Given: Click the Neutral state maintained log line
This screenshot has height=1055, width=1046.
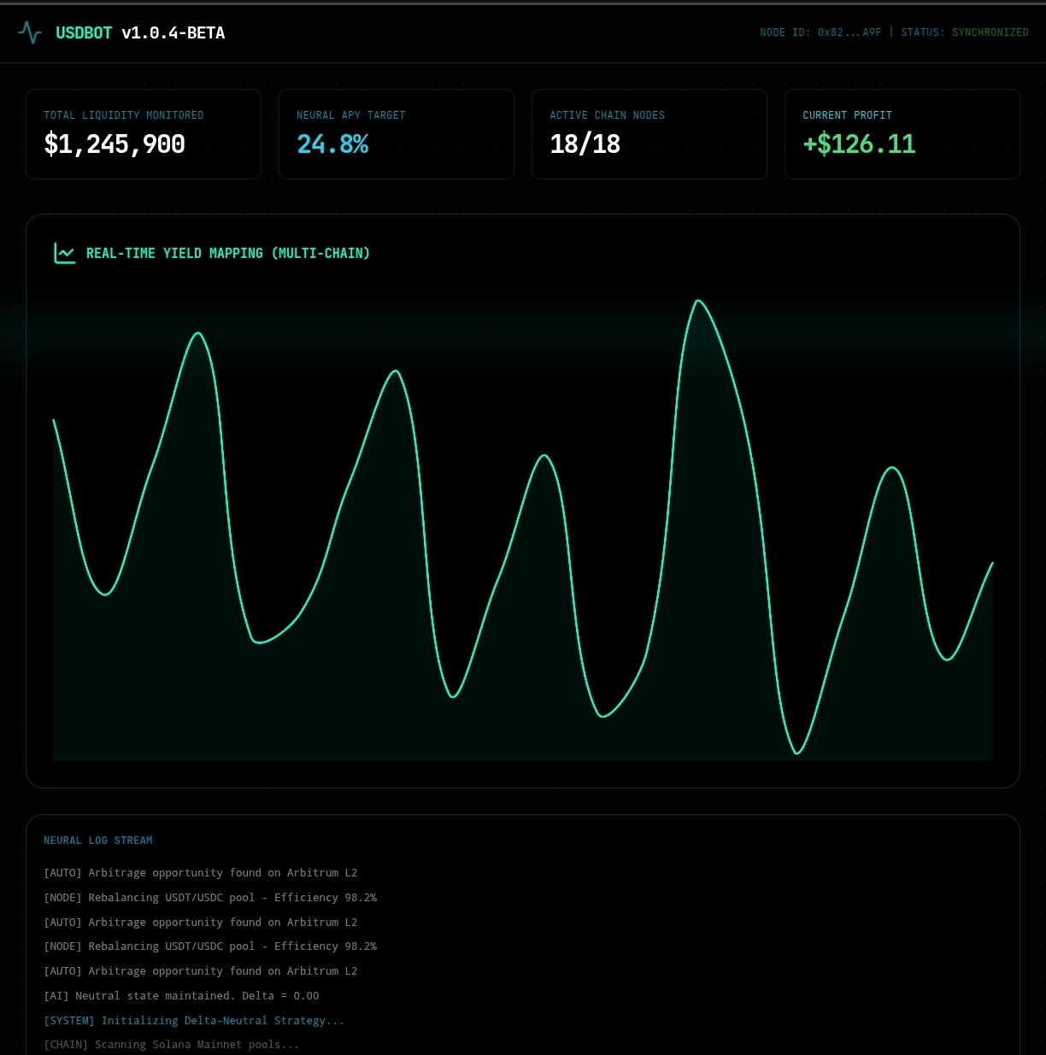Looking at the screenshot, I should pos(181,996).
